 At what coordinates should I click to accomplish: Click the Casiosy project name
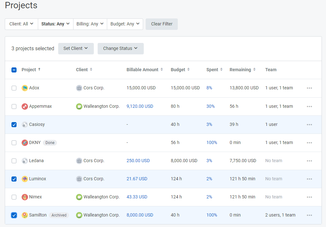(x=37, y=124)
